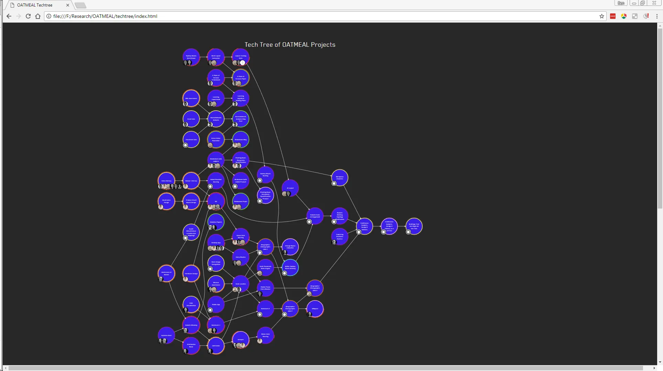Reload the page
Viewport: 663px width, 371px height.
[28, 16]
